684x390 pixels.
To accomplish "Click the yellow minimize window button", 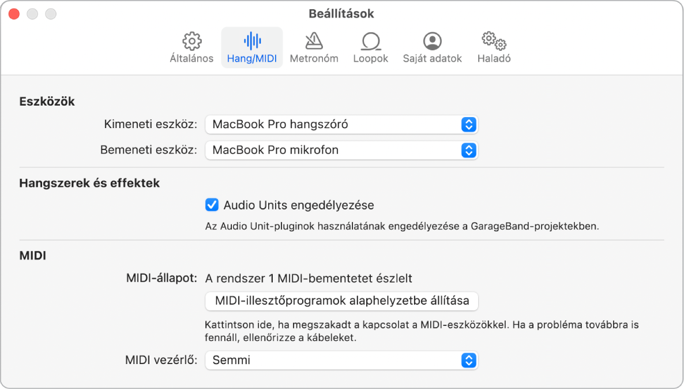I will 32,13.
